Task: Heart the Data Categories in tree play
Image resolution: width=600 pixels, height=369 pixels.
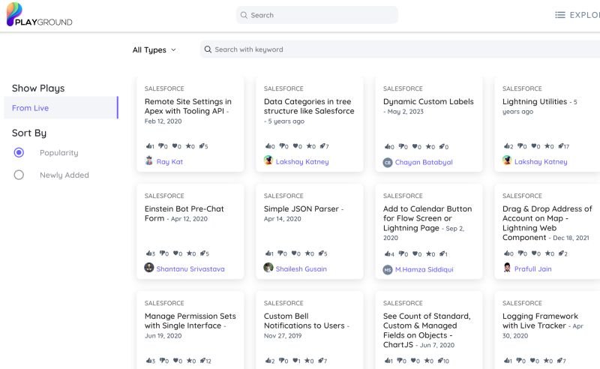Action: pos(295,145)
